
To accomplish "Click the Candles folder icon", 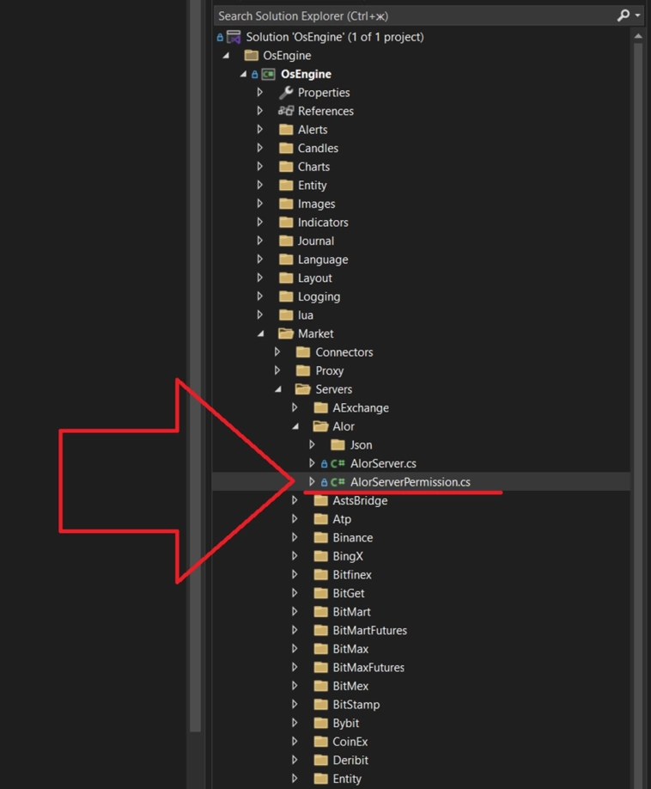I will pos(286,148).
